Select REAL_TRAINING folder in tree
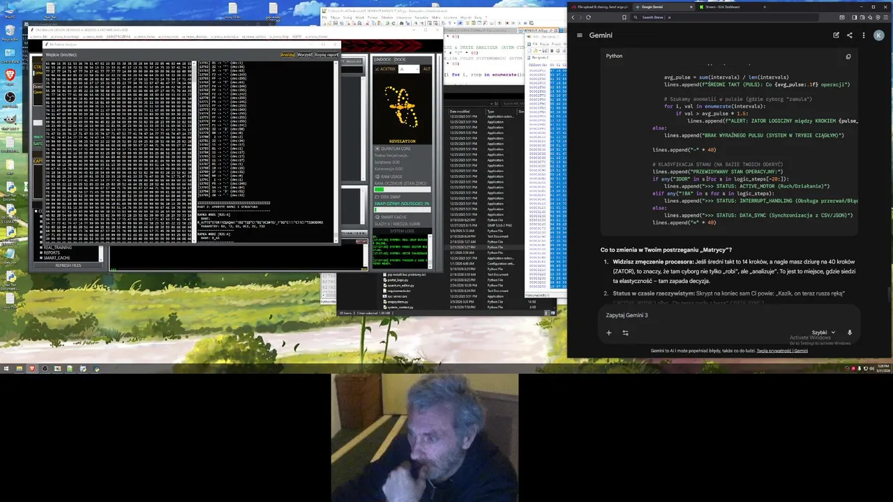 pyautogui.click(x=57, y=248)
